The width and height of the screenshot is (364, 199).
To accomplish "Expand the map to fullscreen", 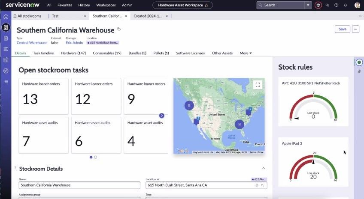I will click(258, 84).
